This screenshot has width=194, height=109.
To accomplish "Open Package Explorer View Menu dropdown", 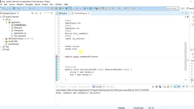I will [x=45, y=13].
